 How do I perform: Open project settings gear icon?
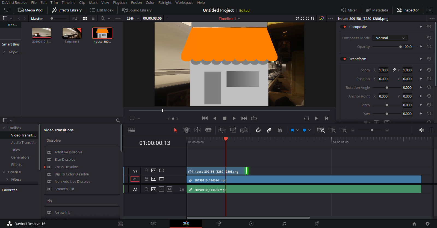(427, 224)
